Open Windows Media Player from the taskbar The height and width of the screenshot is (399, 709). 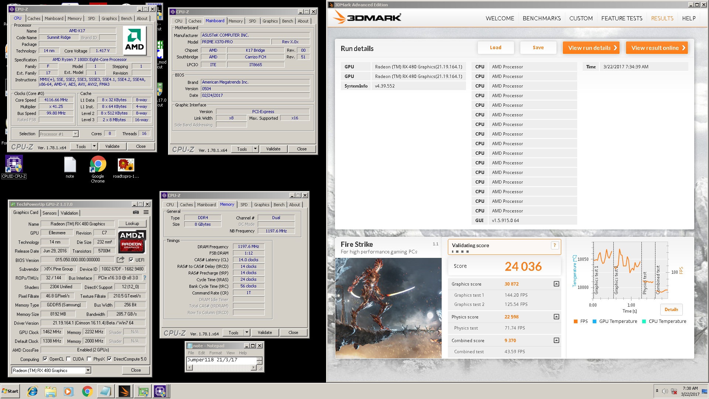coord(69,391)
